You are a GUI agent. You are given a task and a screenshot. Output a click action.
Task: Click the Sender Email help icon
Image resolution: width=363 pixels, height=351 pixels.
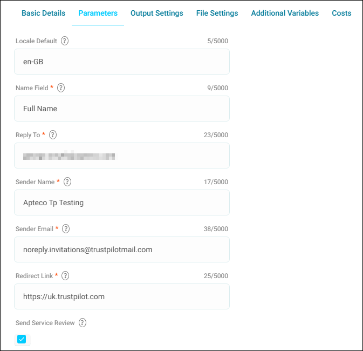click(66, 229)
